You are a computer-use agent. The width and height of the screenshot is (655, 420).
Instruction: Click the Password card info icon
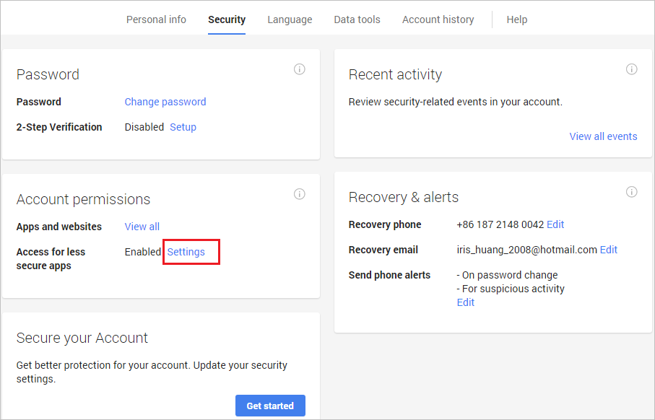tap(300, 69)
